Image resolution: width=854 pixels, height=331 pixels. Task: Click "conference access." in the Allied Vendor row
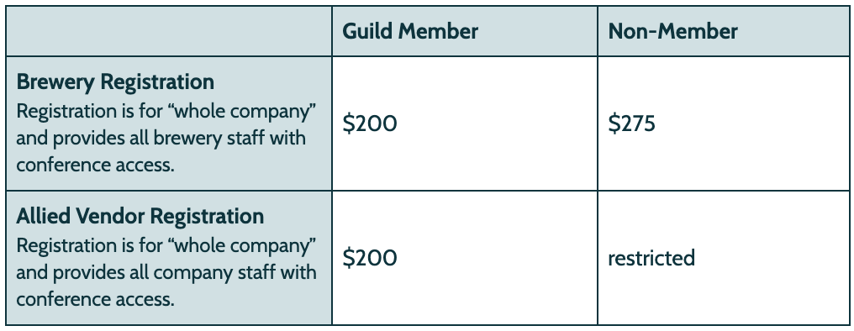point(95,299)
